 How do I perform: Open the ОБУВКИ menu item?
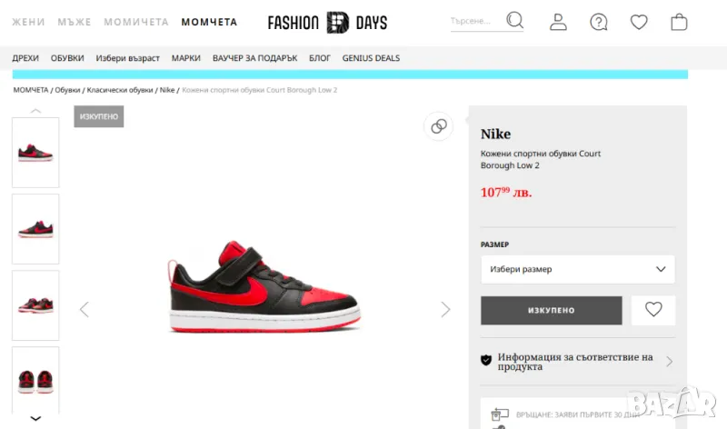click(x=67, y=58)
